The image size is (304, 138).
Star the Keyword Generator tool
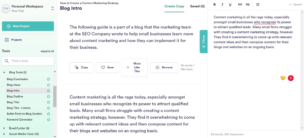(49, 120)
